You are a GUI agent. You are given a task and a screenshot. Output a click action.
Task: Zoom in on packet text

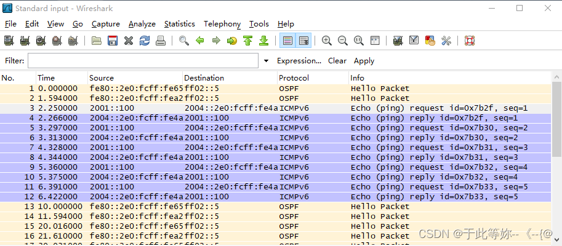click(326, 41)
